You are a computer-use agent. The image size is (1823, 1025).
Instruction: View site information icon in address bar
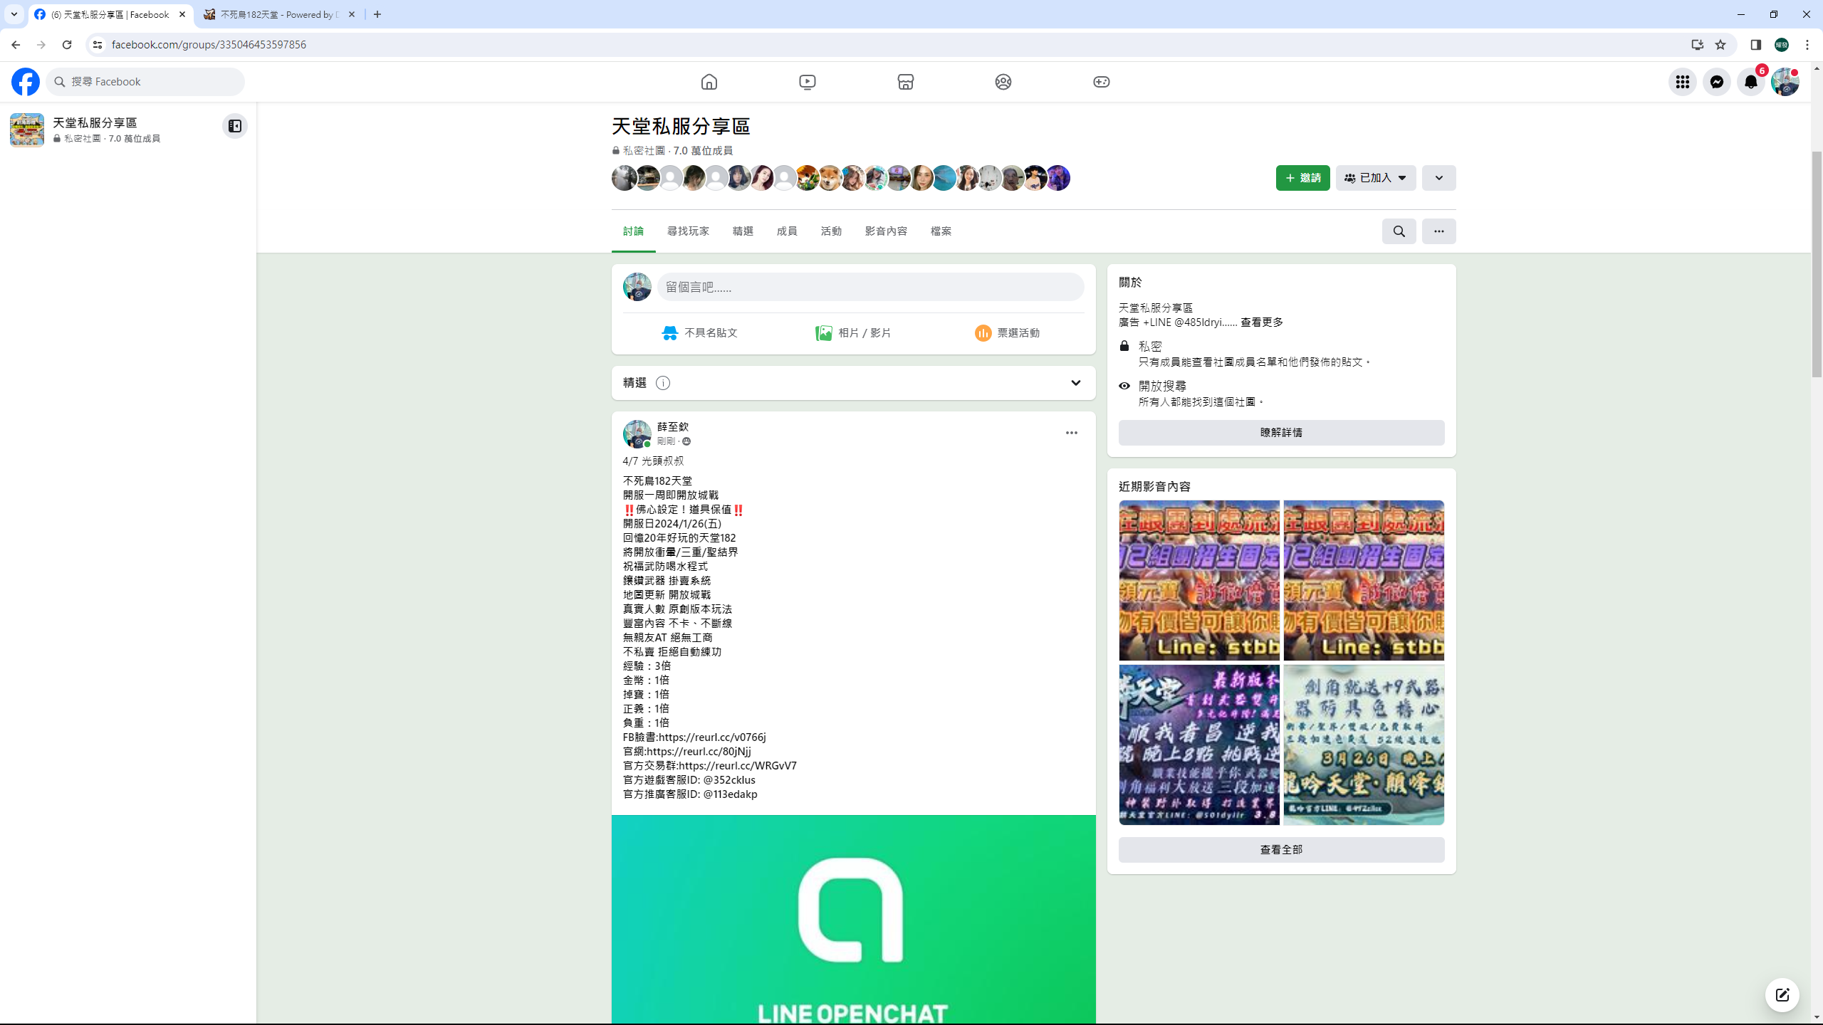tap(98, 44)
